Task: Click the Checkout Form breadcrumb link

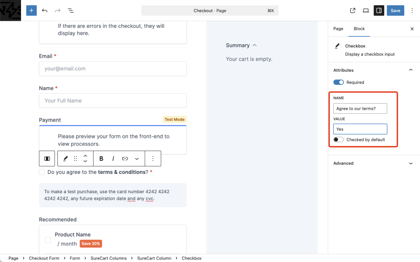Action: tap(44, 258)
